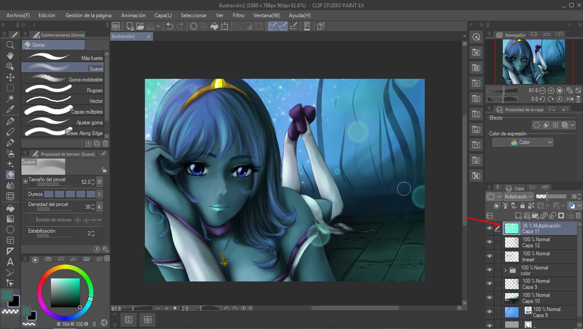Select the Goma moldeable sub tool

63,78
